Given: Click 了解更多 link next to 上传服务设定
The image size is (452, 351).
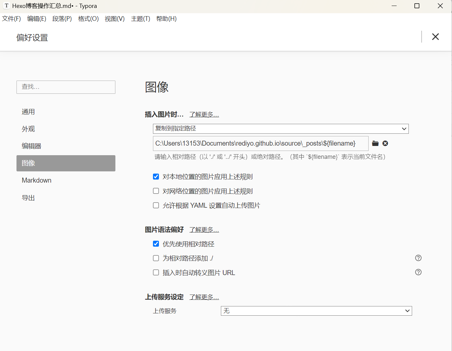Looking at the screenshot, I should point(204,297).
